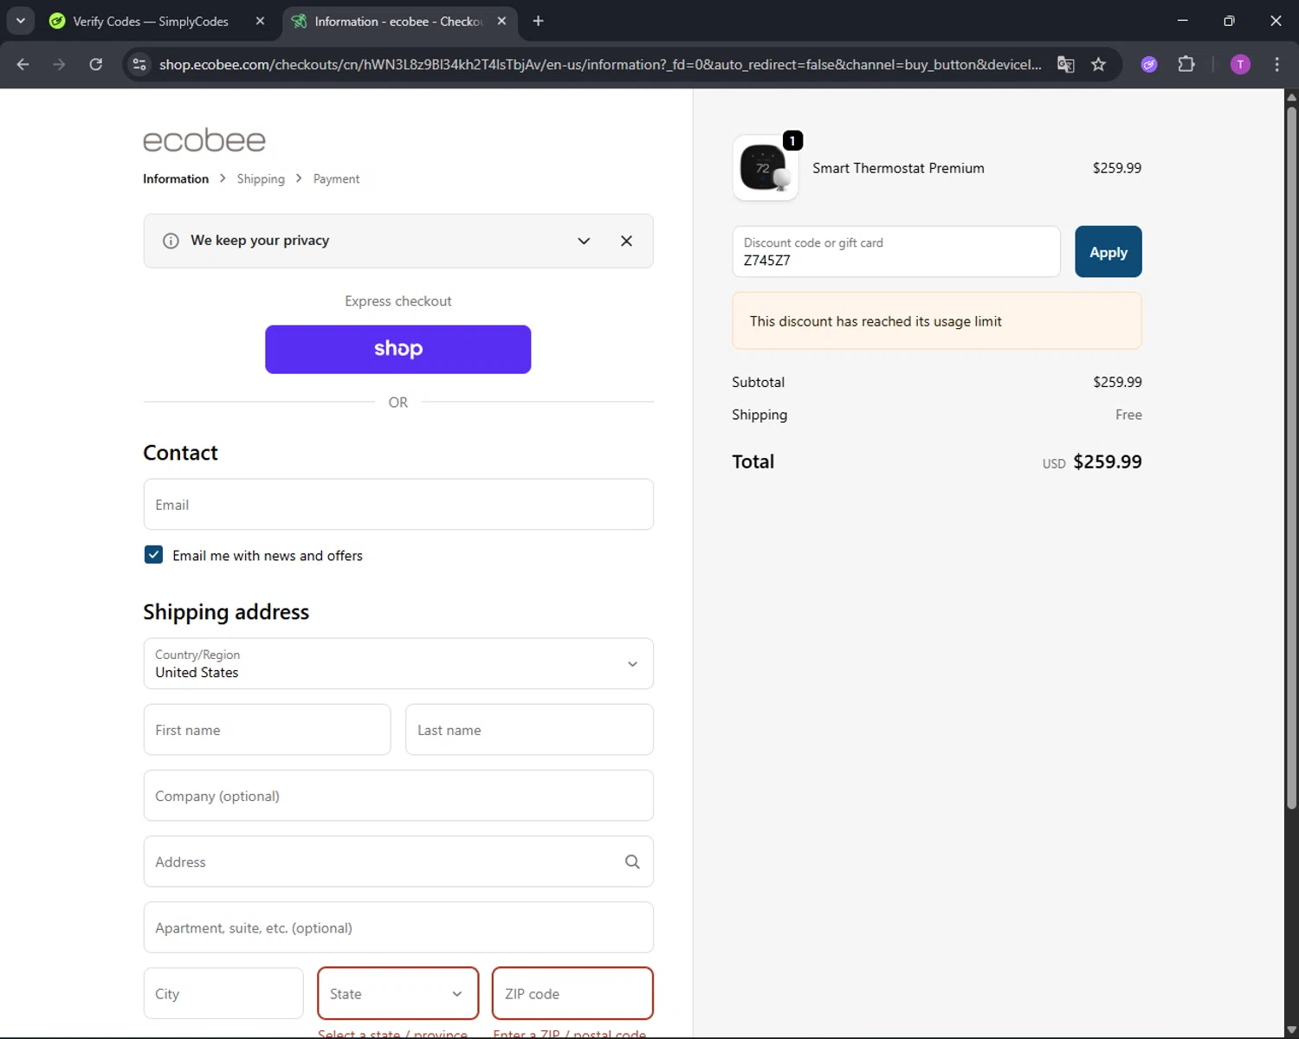This screenshot has height=1039, width=1299.
Task: Click the Address input field
Action: point(398,861)
